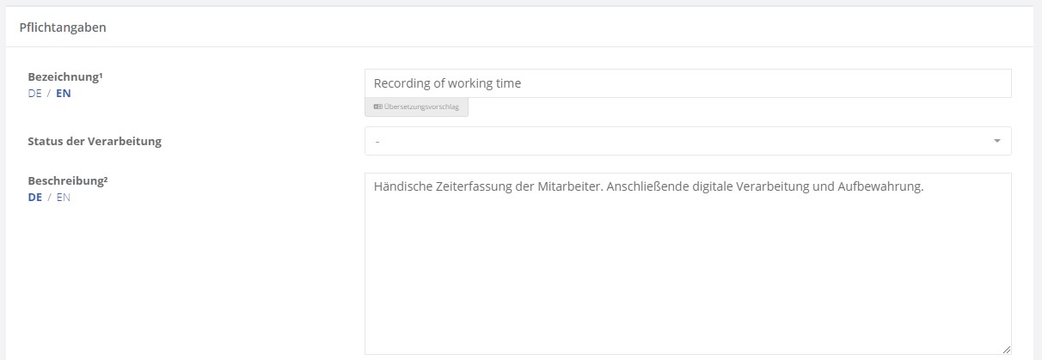The image size is (1042, 360).
Task: Click the Übersetzungsvorschlag translation icon
Action: click(377, 107)
